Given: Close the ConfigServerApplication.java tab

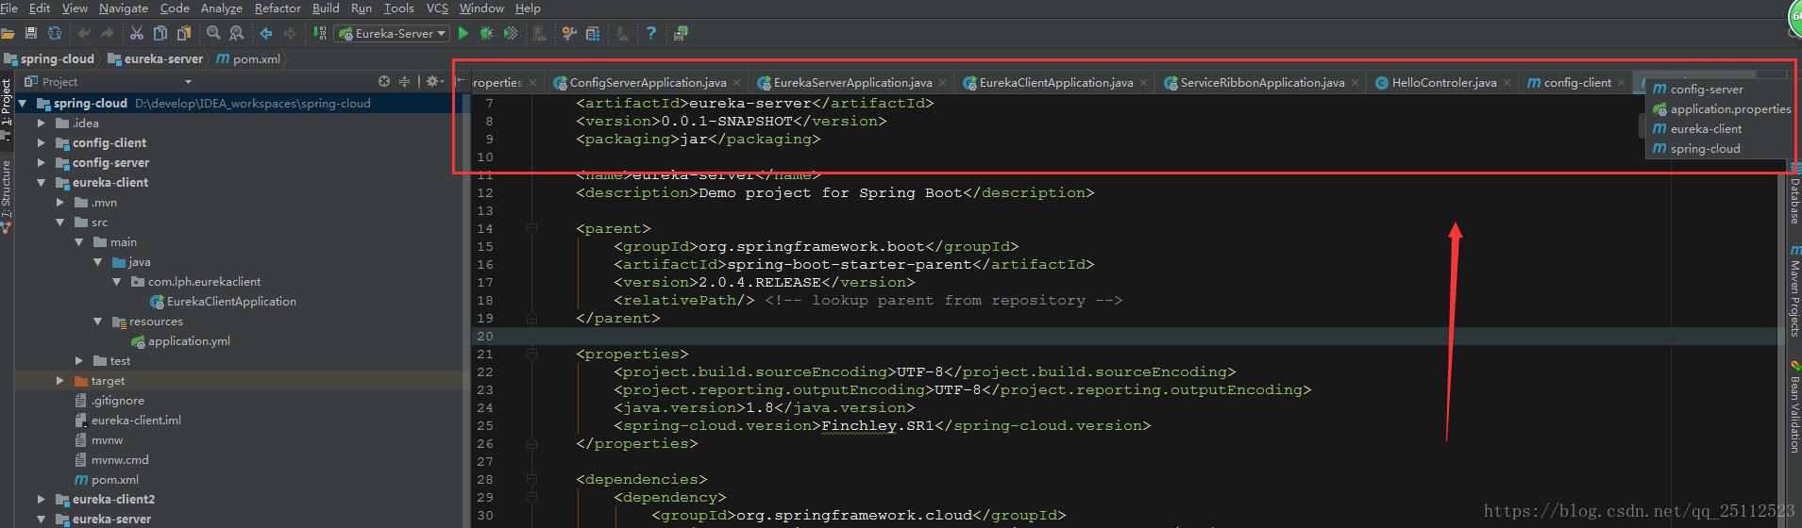Looking at the screenshot, I should pyautogui.click(x=737, y=83).
